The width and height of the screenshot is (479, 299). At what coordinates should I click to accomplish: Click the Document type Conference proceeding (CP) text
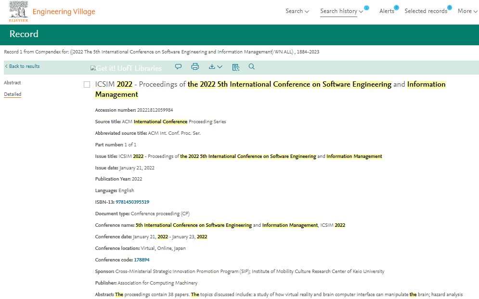[142, 213]
